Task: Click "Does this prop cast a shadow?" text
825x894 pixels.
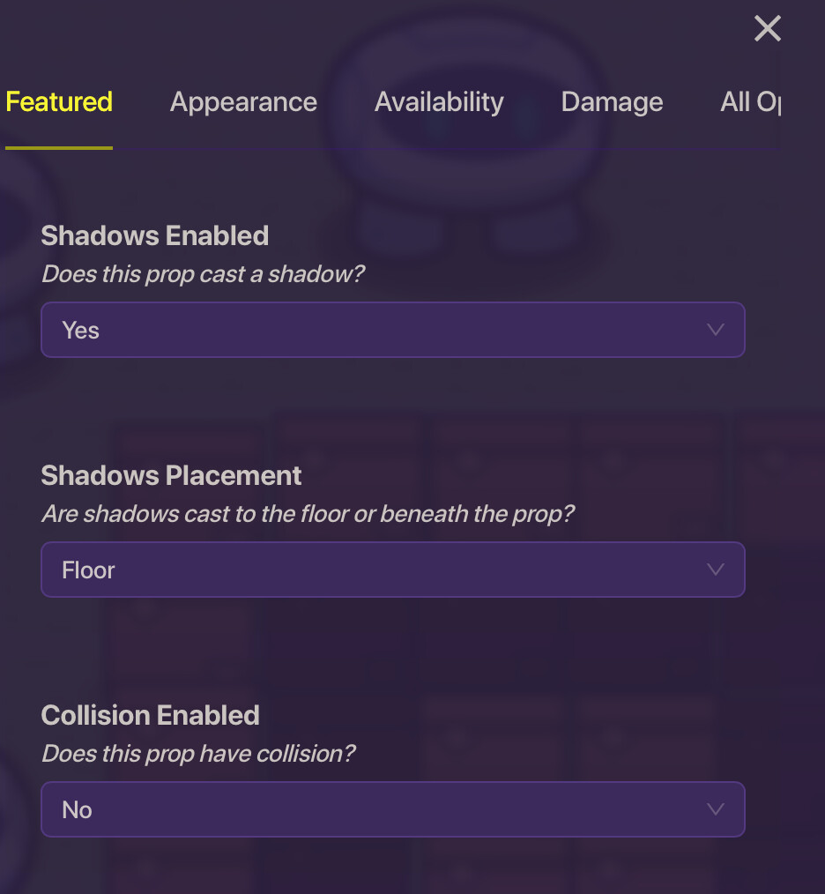Action: coord(204,273)
